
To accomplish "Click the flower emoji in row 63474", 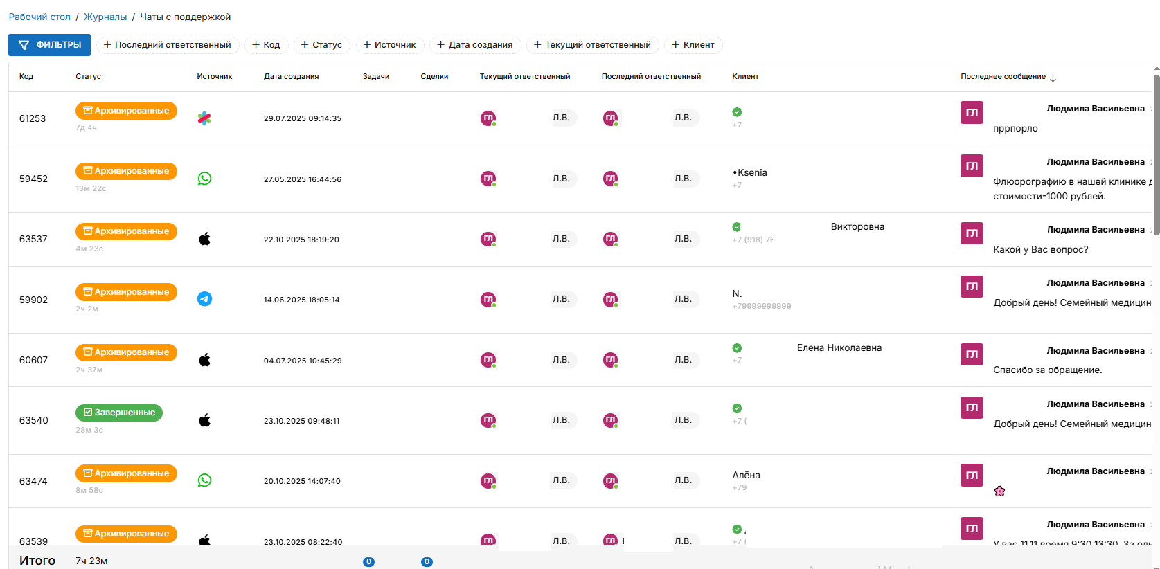I will 999,491.
